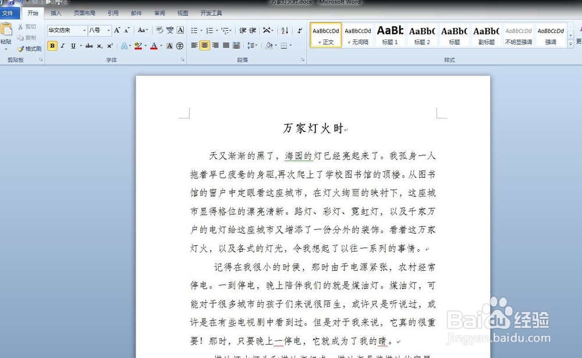The width and height of the screenshot is (582, 358).
Task: Activate the Format Painter (格式刷)
Action: point(30,49)
